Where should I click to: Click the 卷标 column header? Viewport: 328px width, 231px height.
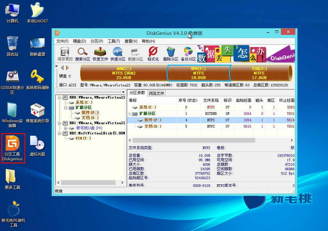[152, 100]
